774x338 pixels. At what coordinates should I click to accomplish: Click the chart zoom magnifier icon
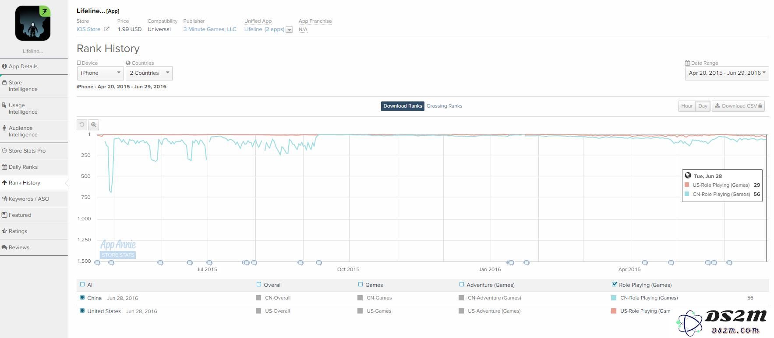click(94, 125)
